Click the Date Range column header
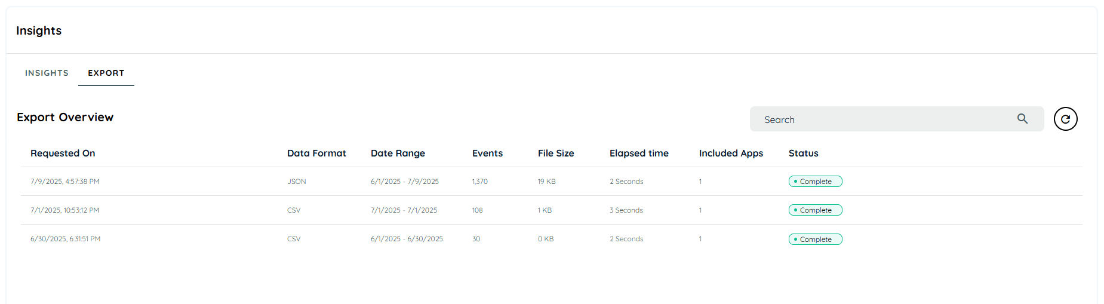Image resolution: width=1104 pixels, height=304 pixels. [398, 153]
